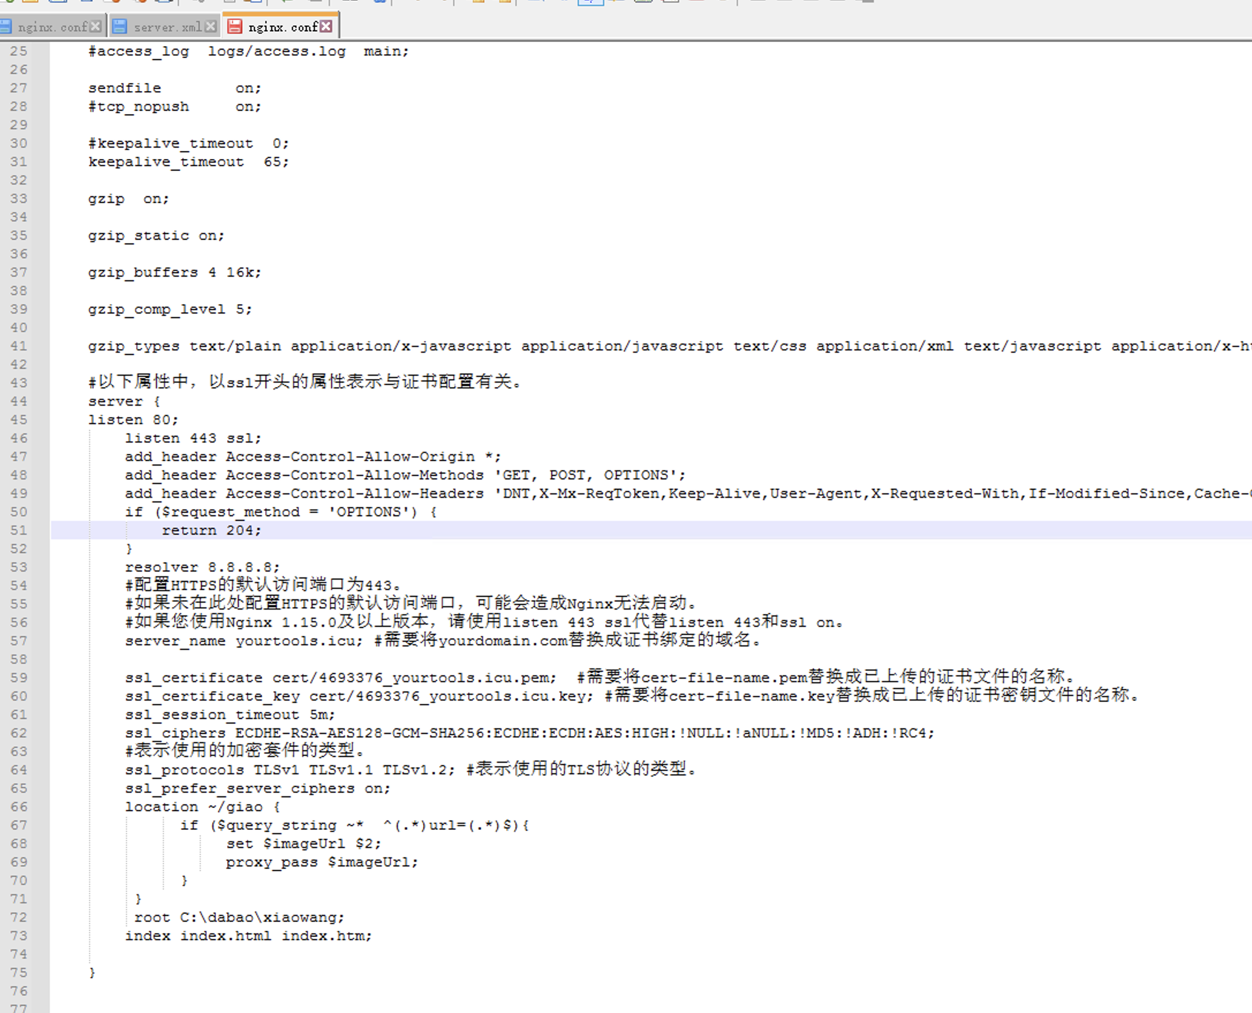Click the 'root C:\dabao\xiaowang;' line
Viewport: 1252px width, 1013px height.
pyautogui.click(x=239, y=917)
